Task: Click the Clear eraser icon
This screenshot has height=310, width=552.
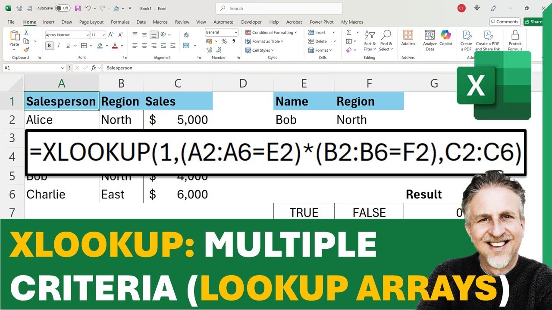Action: [x=349, y=50]
